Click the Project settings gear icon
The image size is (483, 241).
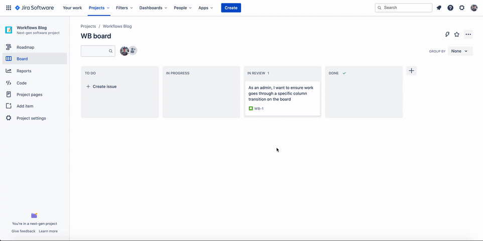9,118
